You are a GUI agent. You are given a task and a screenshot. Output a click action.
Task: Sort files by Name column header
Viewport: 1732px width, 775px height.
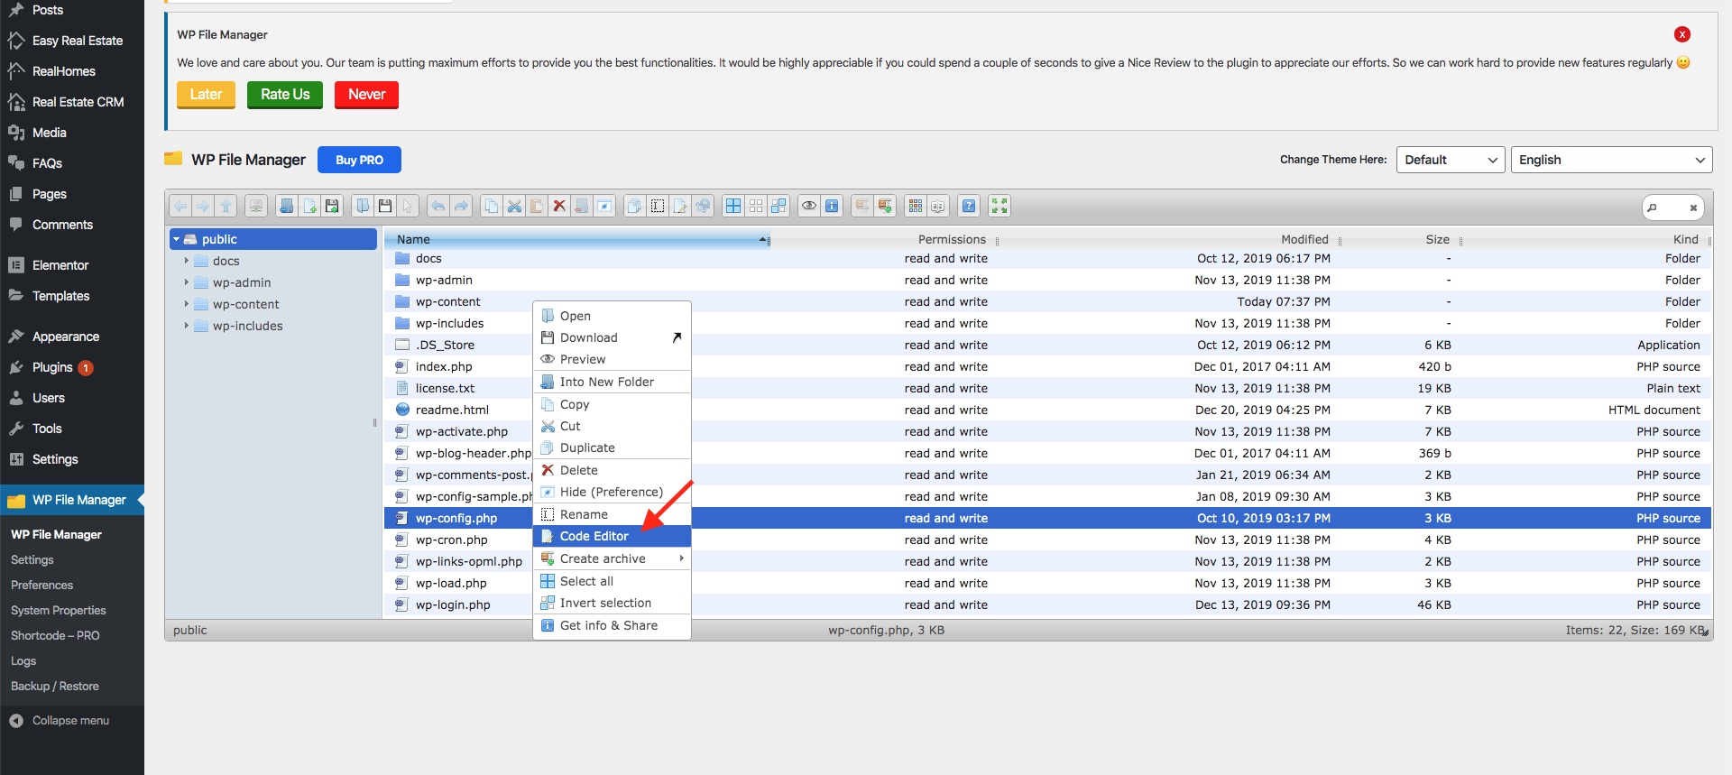577,239
